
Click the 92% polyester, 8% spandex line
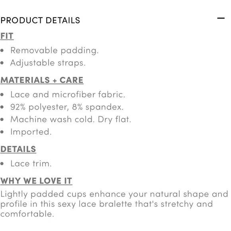point(67,107)
